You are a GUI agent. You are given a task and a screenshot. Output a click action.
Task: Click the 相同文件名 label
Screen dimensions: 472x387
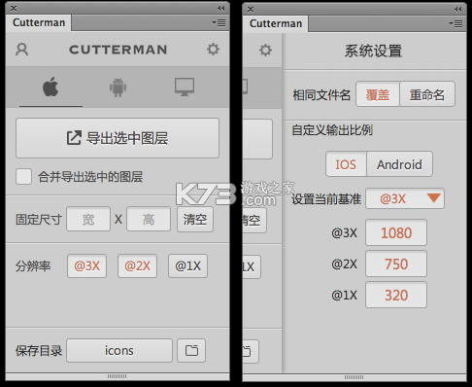click(x=321, y=95)
